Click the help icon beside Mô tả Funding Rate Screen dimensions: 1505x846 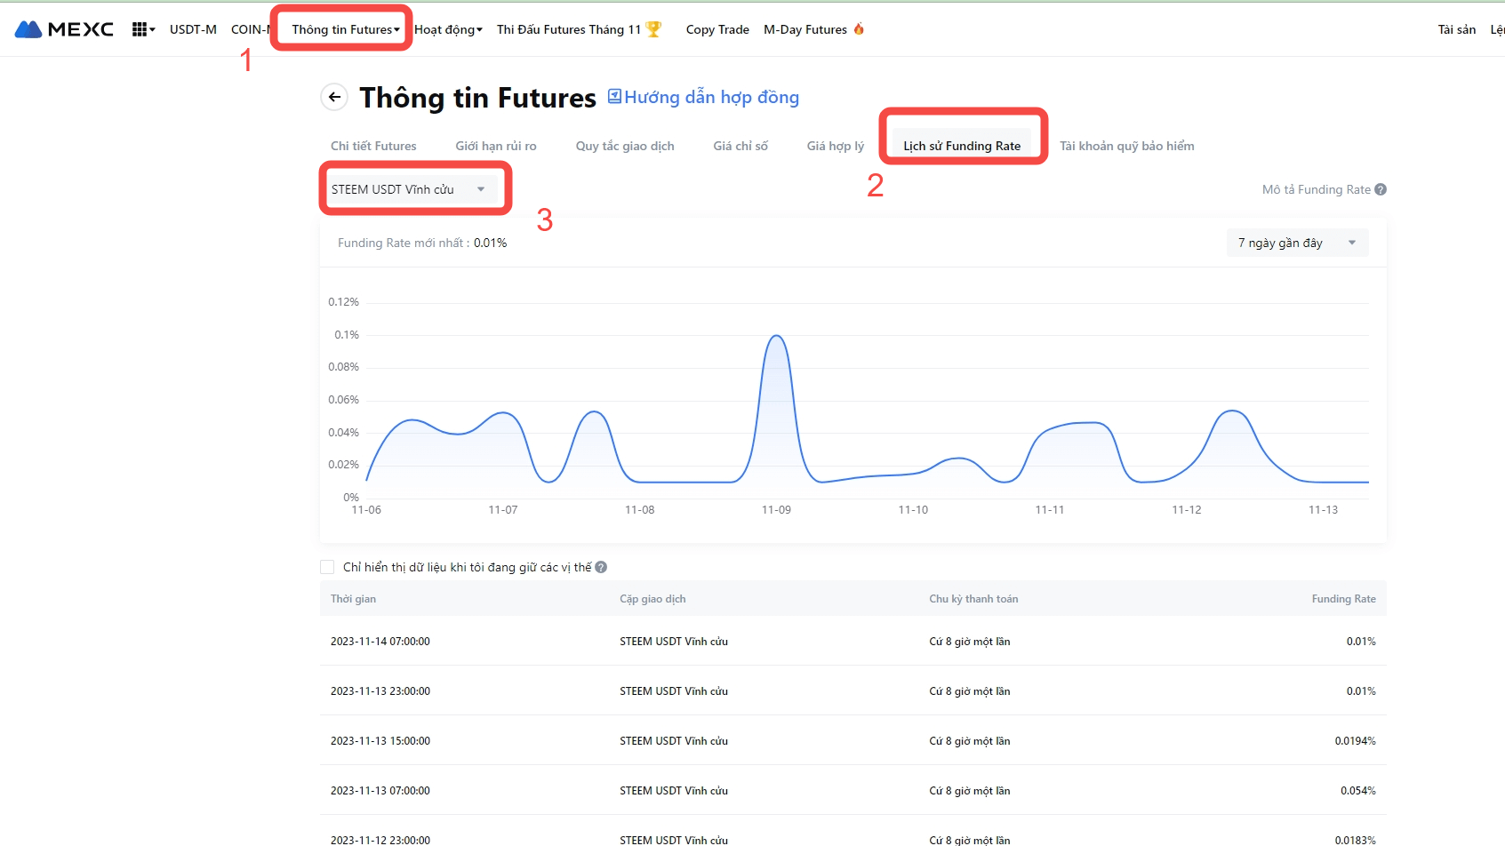pos(1381,189)
